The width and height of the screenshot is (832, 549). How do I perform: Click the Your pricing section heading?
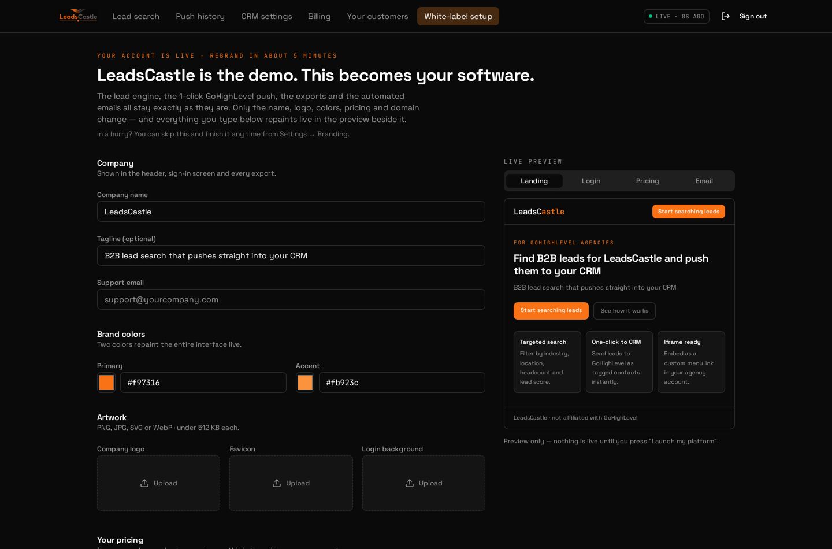pos(120,540)
